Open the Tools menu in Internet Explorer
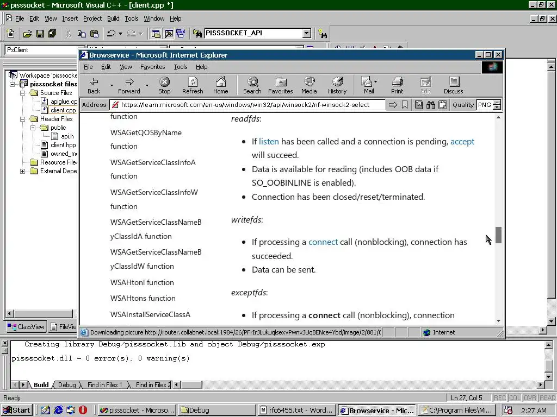This screenshot has height=417, width=557. tap(181, 67)
